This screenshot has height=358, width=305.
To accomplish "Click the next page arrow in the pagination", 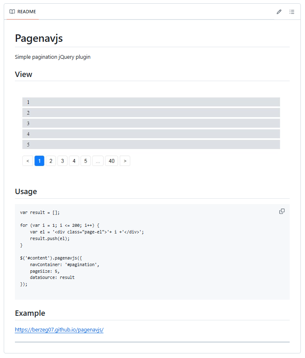I will click(125, 161).
